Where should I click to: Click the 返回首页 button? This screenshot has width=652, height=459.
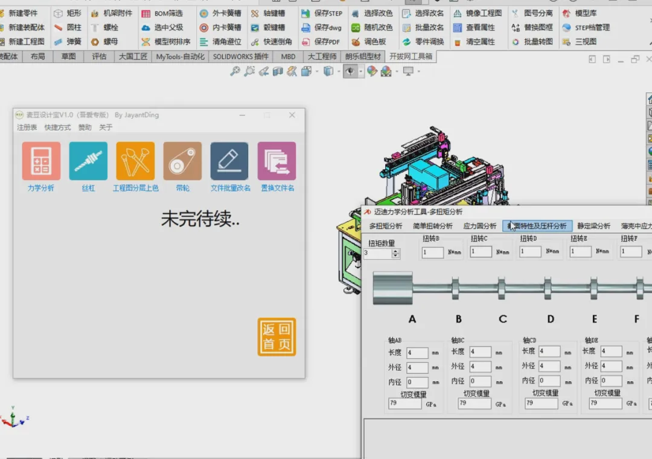pyautogui.click(x=277, y=336)
